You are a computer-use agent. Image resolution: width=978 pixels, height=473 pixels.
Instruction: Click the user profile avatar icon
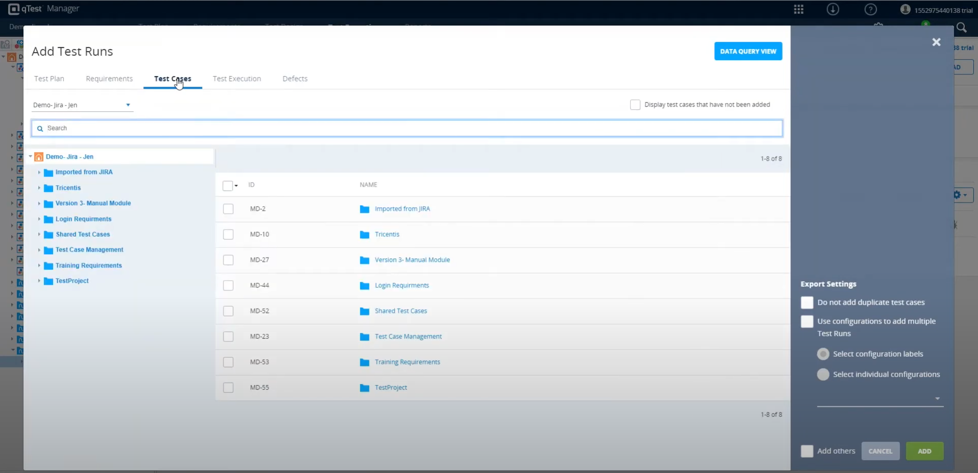coord(905,10)
